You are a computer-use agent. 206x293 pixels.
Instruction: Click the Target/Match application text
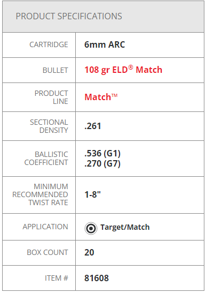(125, 227)
